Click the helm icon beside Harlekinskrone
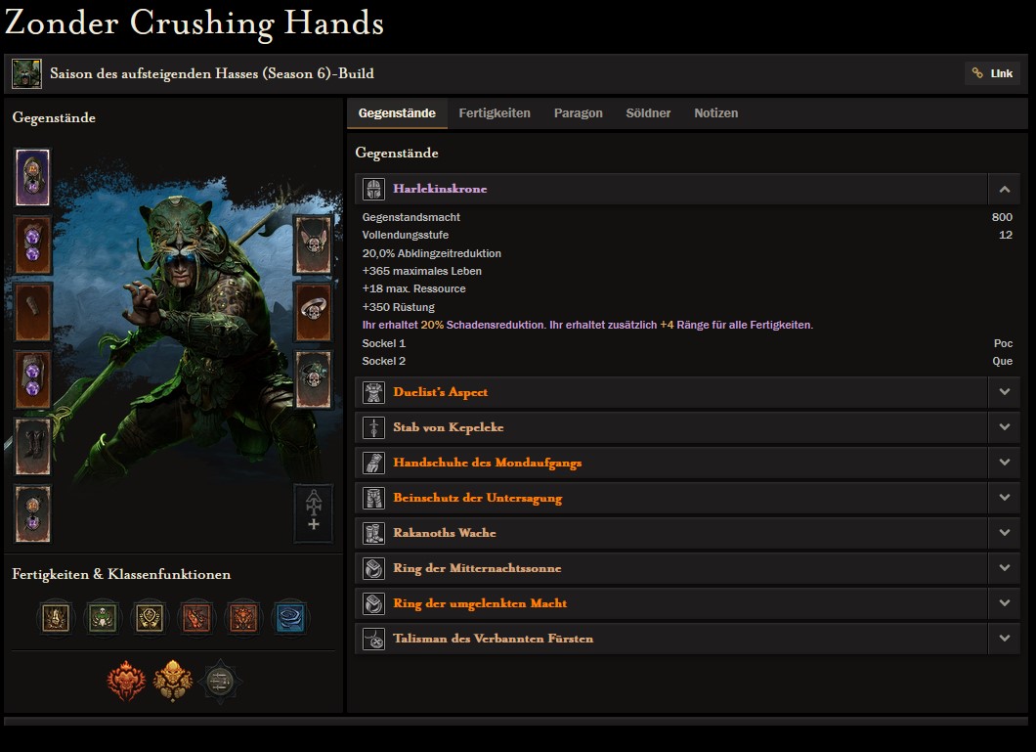 [373, 189]
